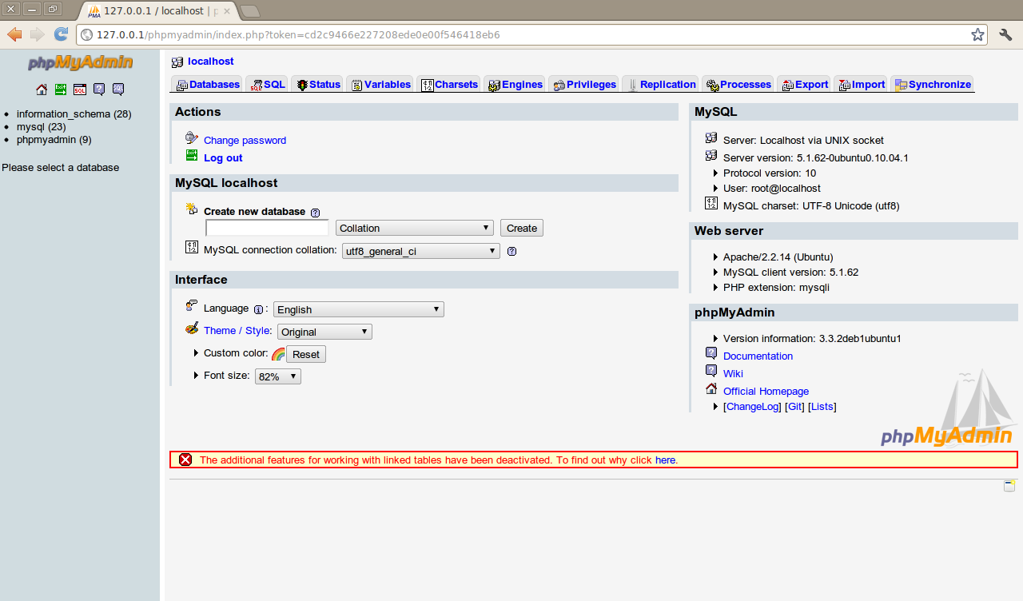Click the Home icon in the left sidebar
Screen dimensions: 1023x601
[42, 90]
